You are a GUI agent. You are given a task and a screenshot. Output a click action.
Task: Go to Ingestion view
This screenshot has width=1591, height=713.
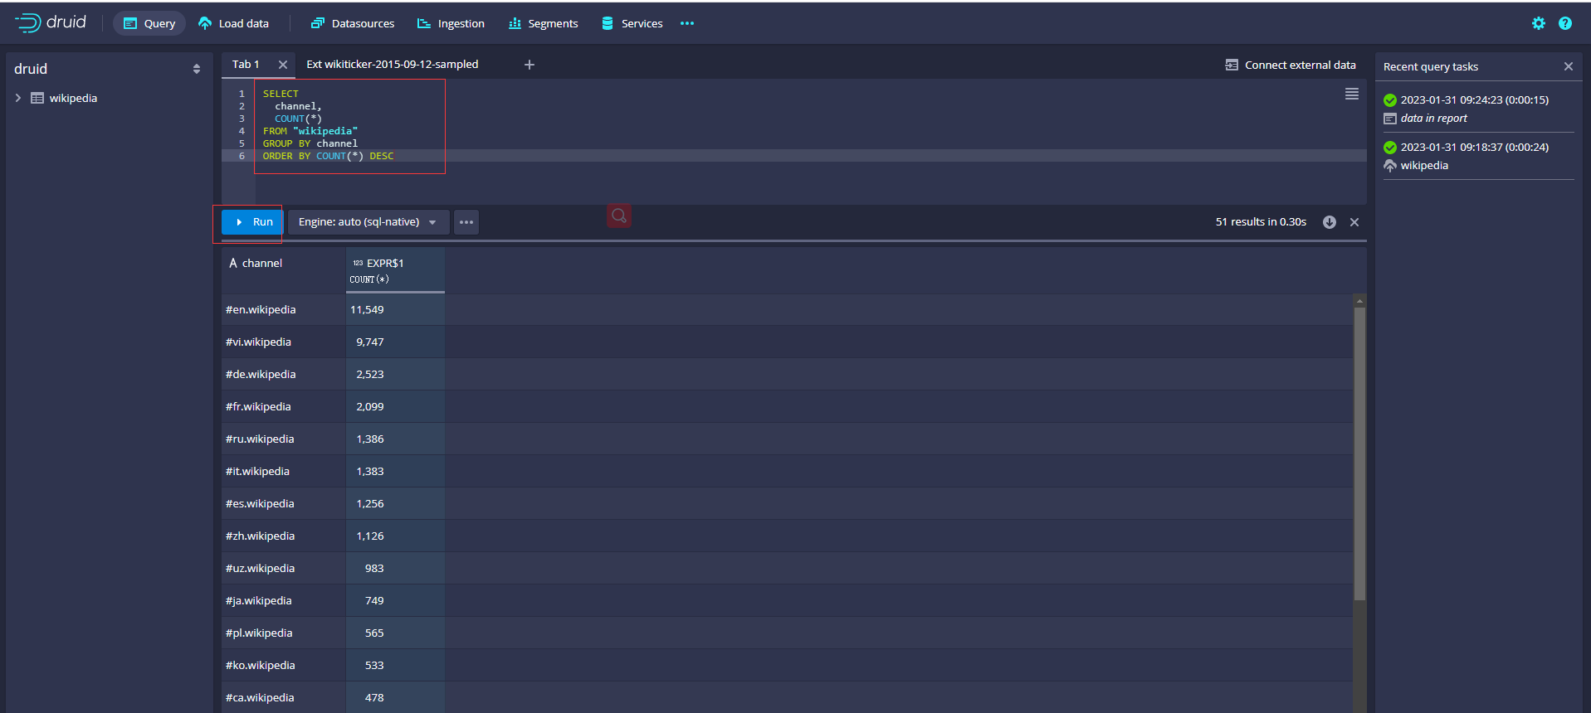451,23
